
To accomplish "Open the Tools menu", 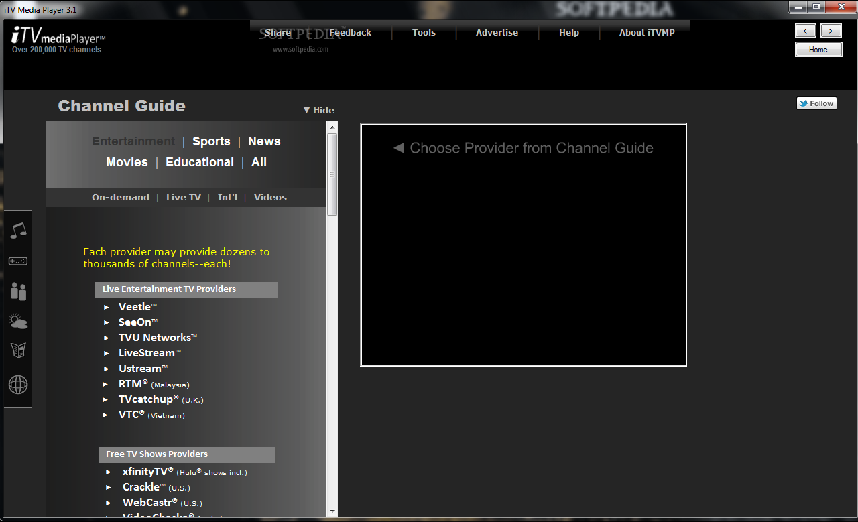I will [x=424, y=32].
